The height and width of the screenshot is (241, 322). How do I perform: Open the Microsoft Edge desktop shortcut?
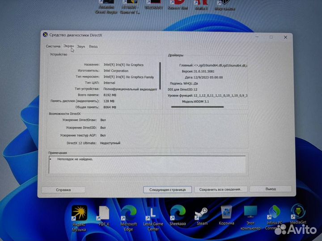point(128,212)
